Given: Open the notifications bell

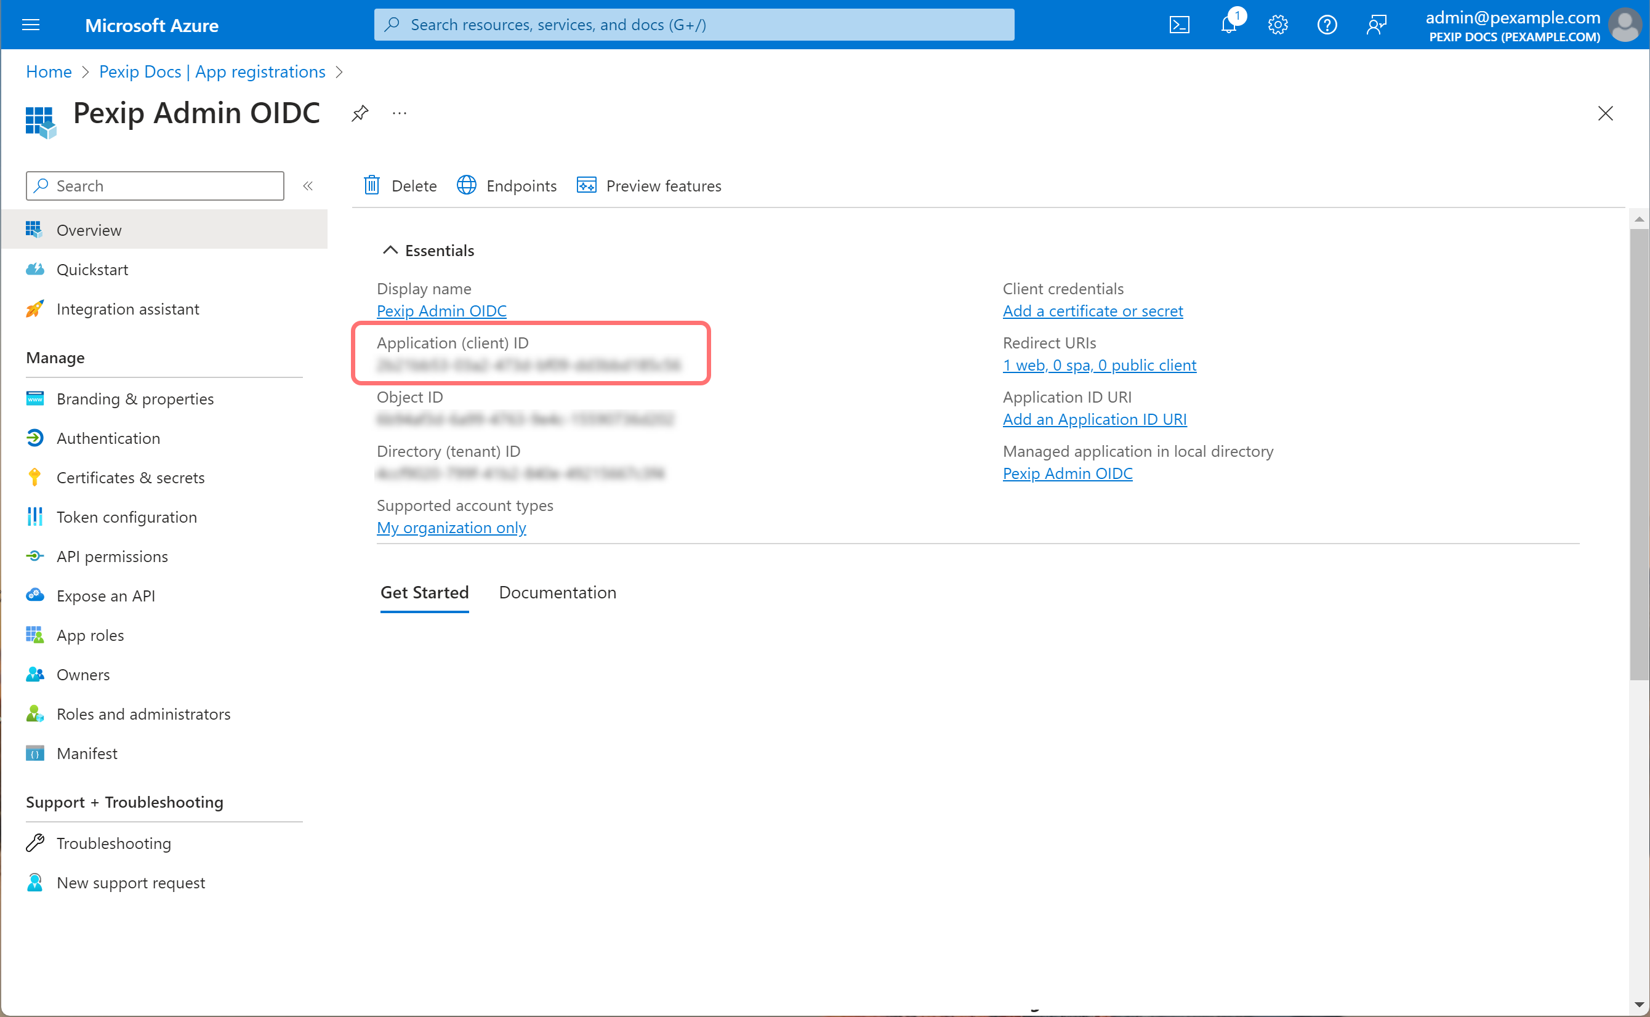Looking at the screenshot, I should (1229, 25).
